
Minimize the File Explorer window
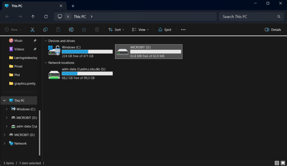click(255, 3)
